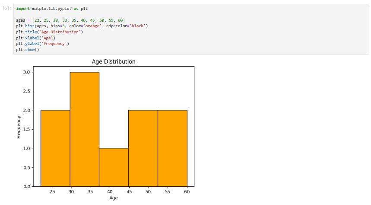Click the y-axis tick label 2.0
The height and width of the screenshot is (205, 371).
point(26,110)
